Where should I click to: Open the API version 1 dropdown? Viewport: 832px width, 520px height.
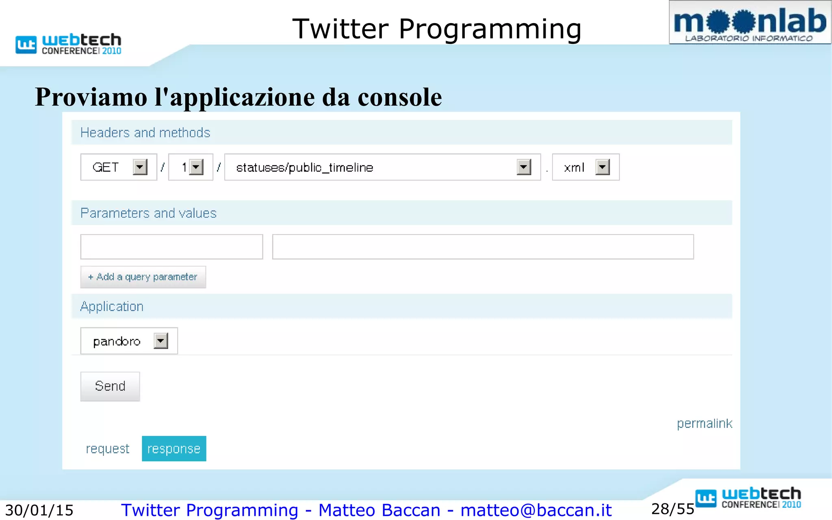[x=191, y=167]
